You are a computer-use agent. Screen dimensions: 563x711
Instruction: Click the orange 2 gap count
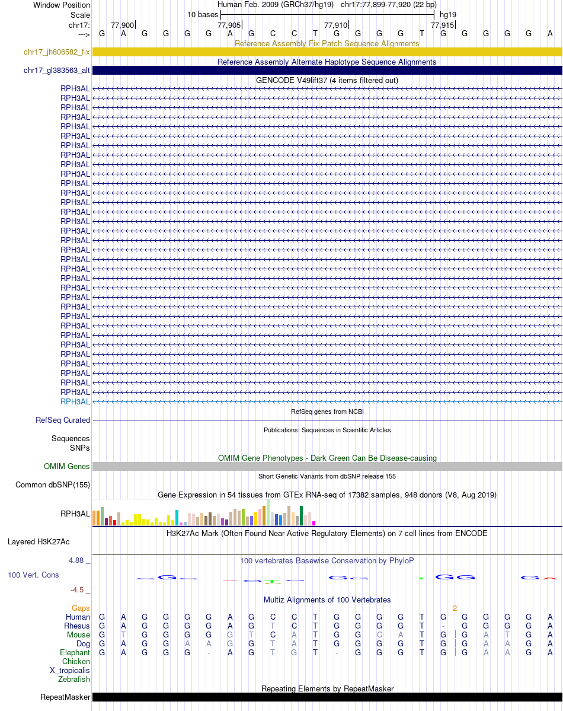coord(455,608)
